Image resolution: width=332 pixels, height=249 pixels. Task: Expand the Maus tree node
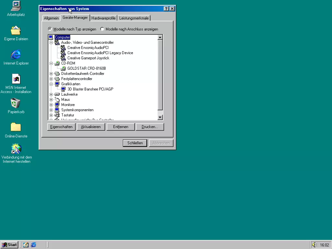click(51, 100)
